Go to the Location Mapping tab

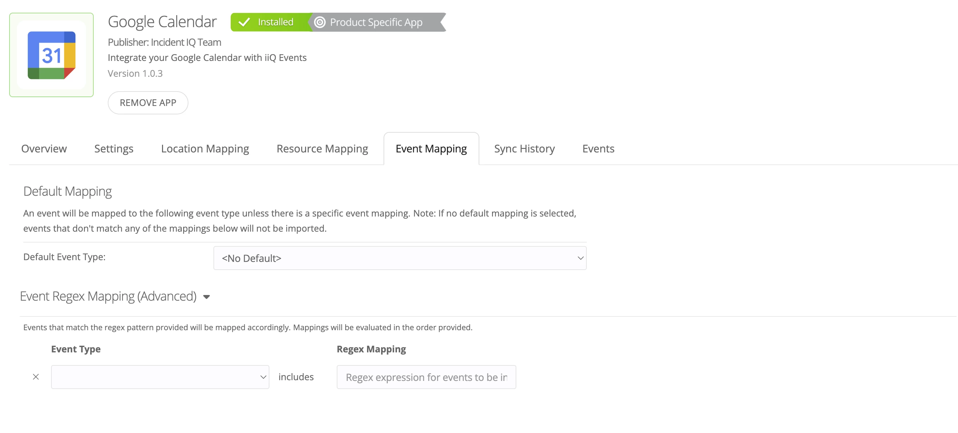(x=205, y=149)
